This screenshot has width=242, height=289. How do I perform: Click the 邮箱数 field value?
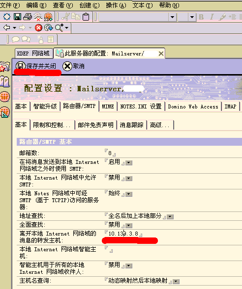coord(110,153)
